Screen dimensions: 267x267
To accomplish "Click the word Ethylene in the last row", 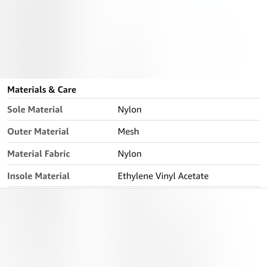I will pos(135,176).
